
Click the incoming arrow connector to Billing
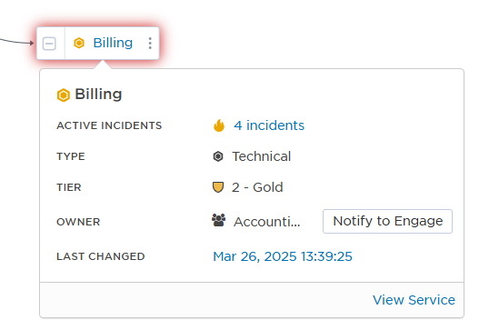point(16,41)
